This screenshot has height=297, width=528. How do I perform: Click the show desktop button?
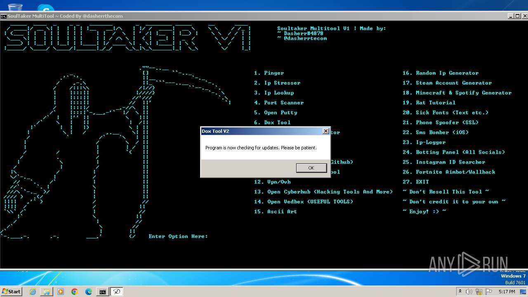523,292
